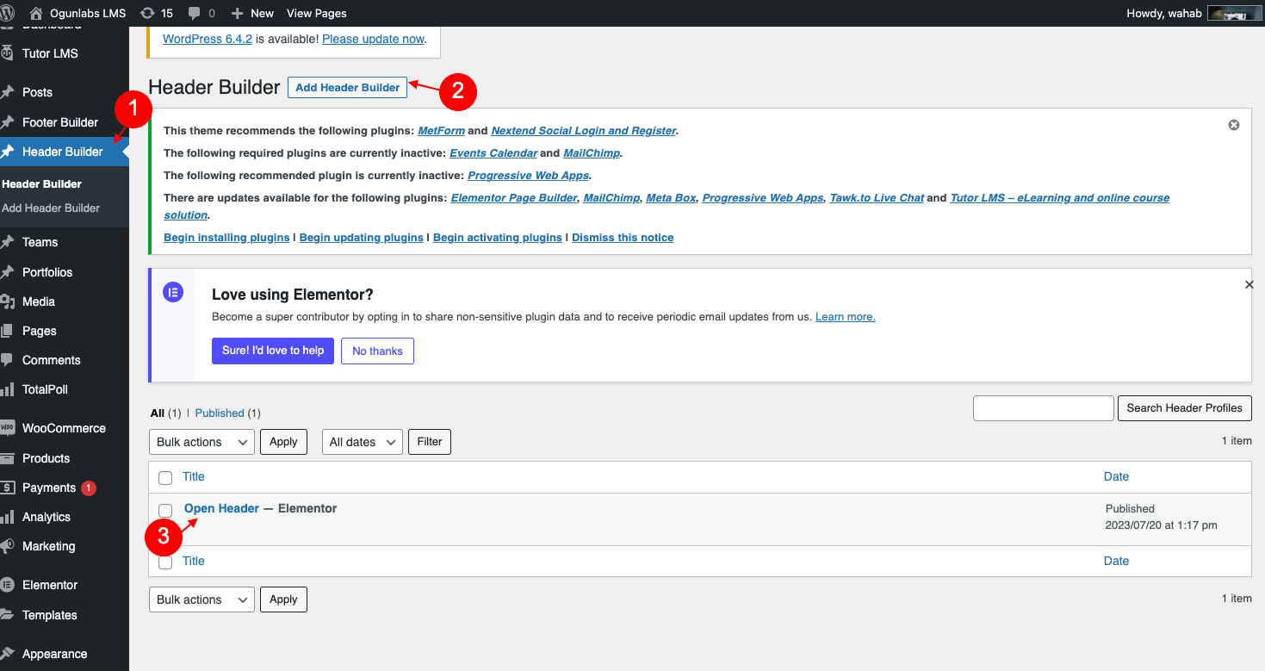This screenshot has width=1265, height=671.
Task: Open the All dates dropdown
Action: (363, 442)
